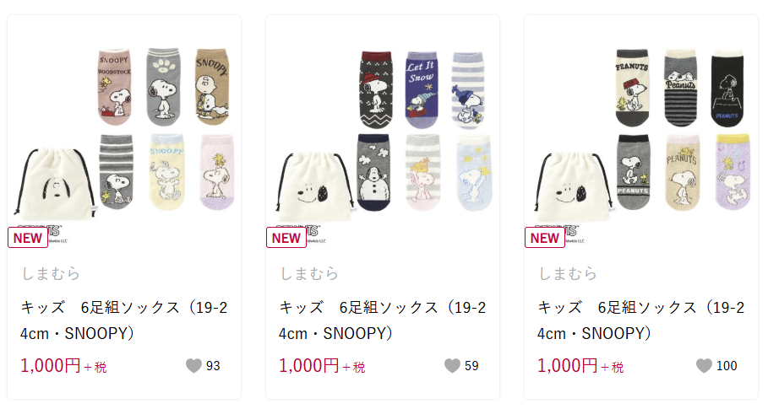Click the 1,000円 price on the third card
Screen dimensions: 768x409
click(x=568, y=365)
